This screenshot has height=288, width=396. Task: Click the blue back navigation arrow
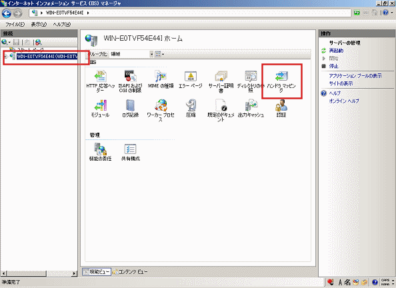pos(7,13)
